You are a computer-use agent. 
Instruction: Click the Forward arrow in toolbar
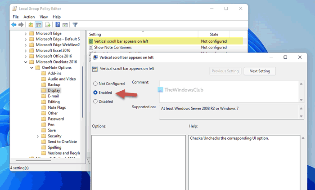[21, 25]
